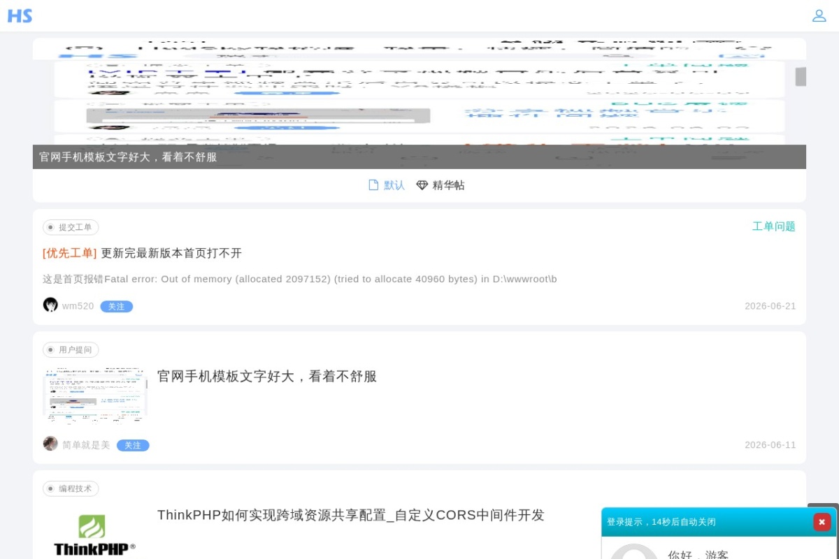The width and height of the screenshot is (839, 559).
Task: Open 简单就是美 user avatar
Action: 50,444
